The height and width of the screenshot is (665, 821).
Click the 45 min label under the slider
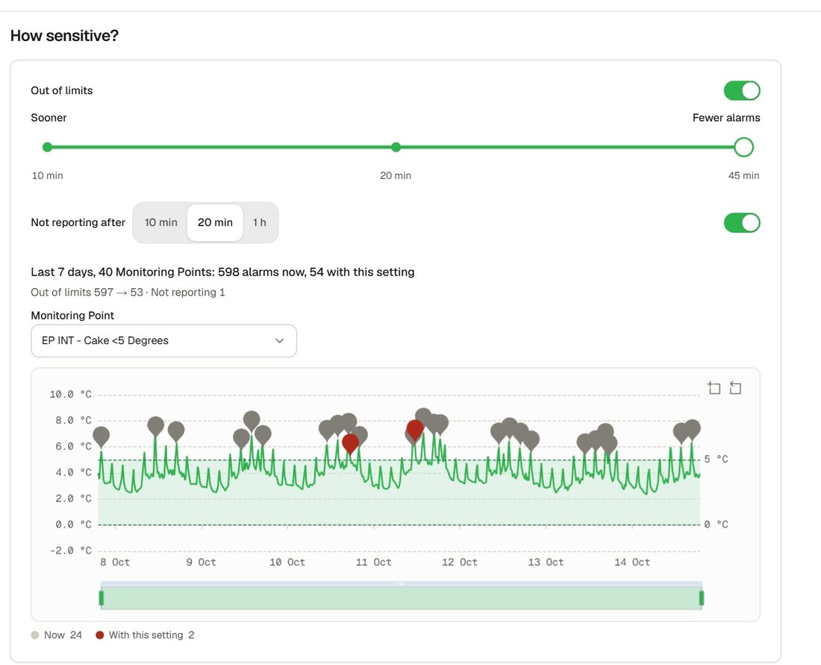click(x=743, y=176)
